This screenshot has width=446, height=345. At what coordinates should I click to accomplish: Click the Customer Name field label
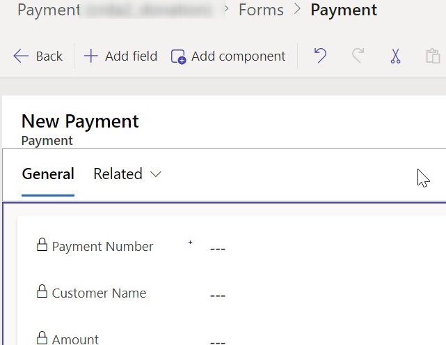click(99, 293)
